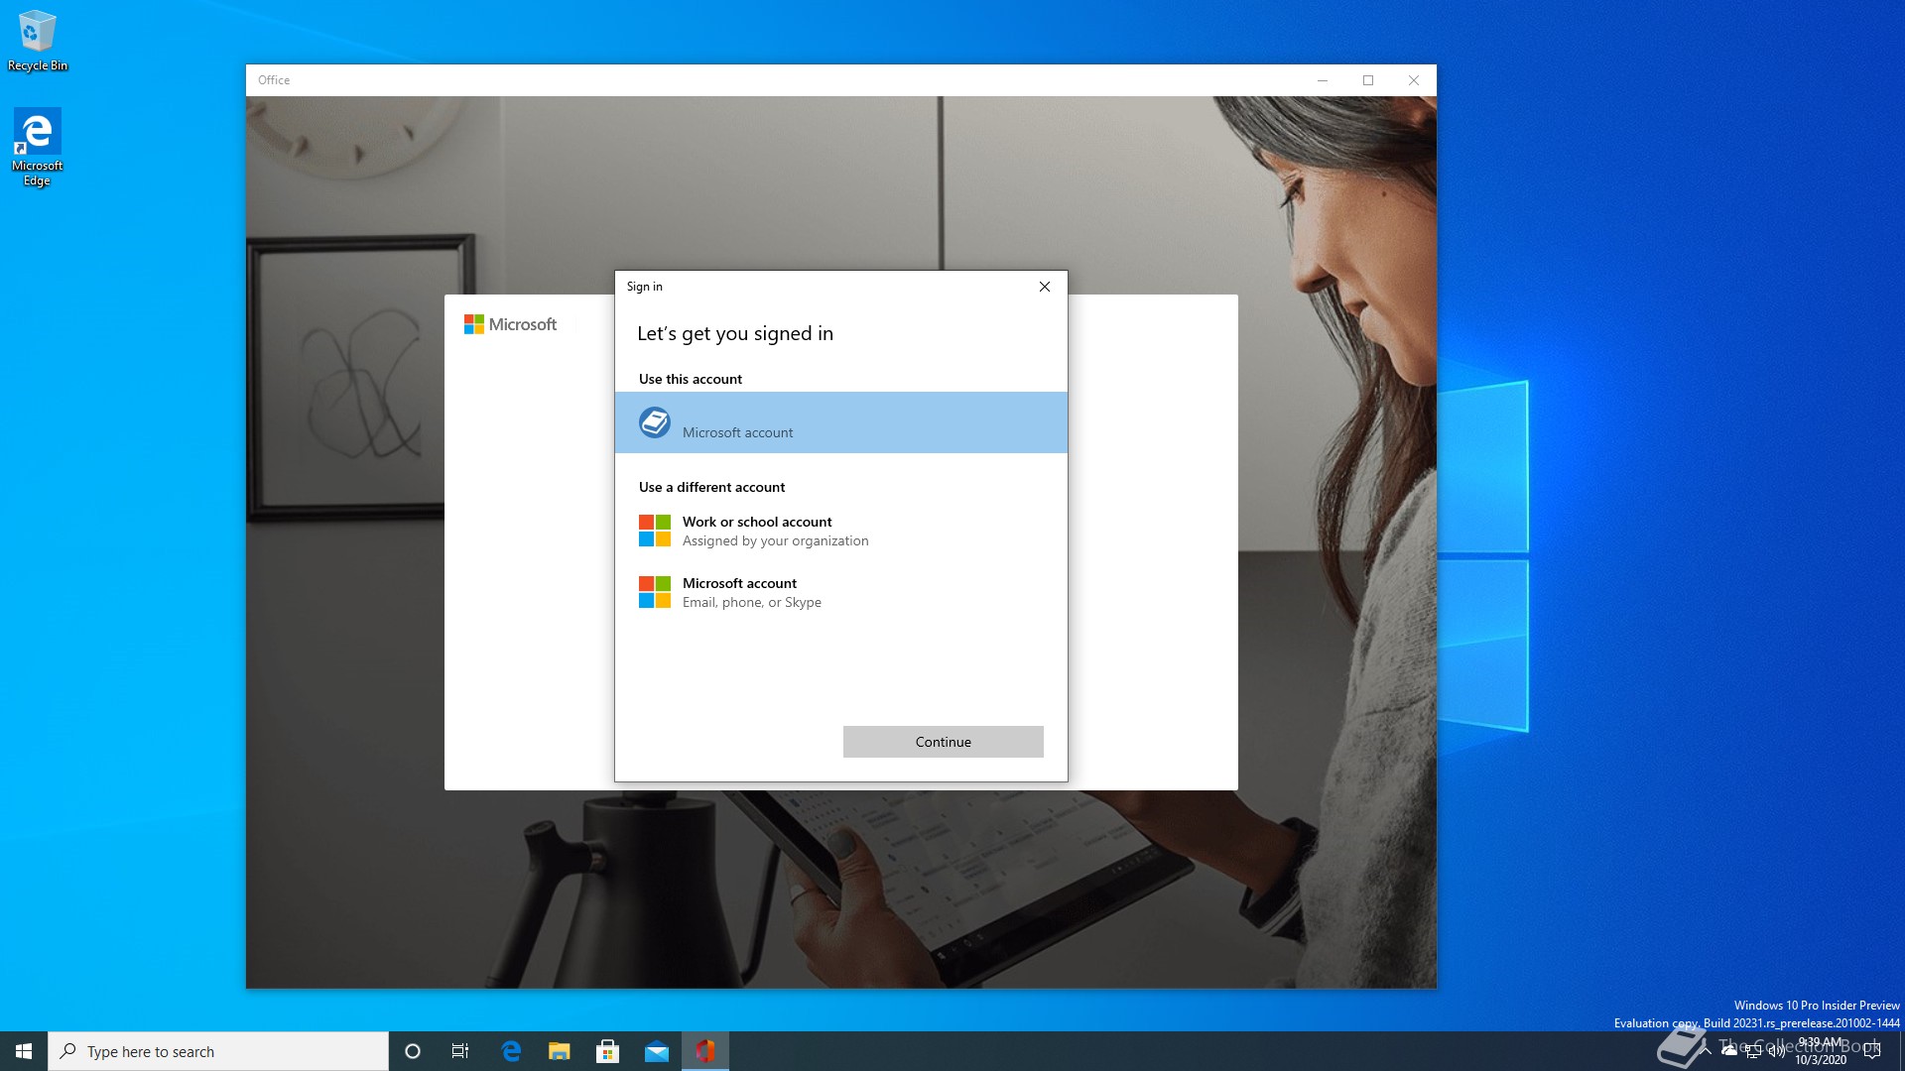Open Microsoft Store from the taskbar

click(x=608, y=1051)
